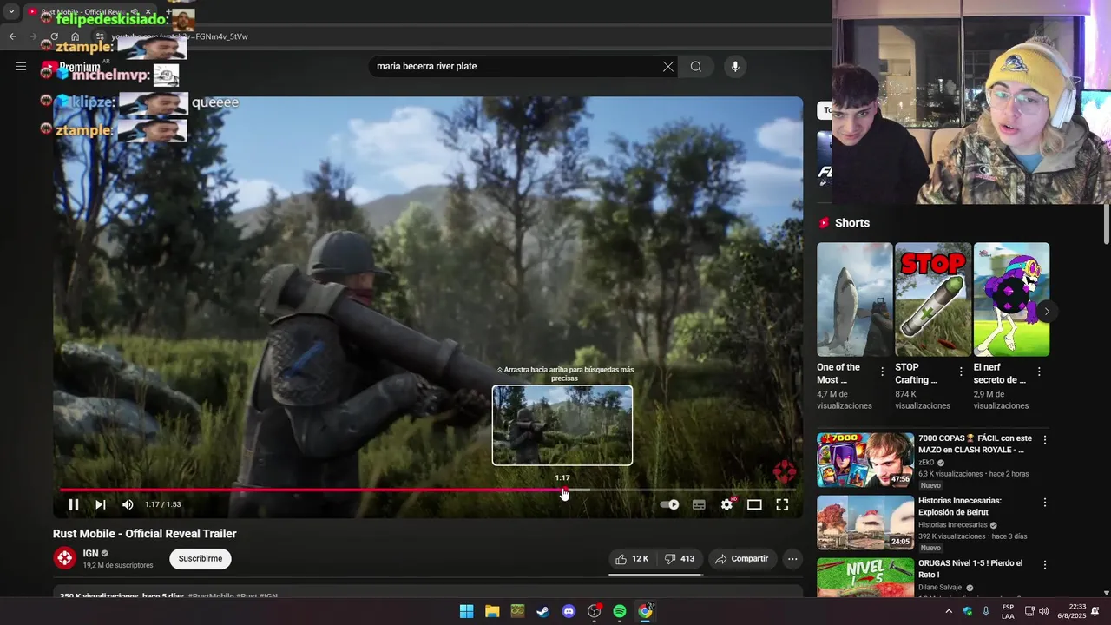1111x625 pixels.
Task: Open the IGN channel avatar
Action: coord(65,558)
